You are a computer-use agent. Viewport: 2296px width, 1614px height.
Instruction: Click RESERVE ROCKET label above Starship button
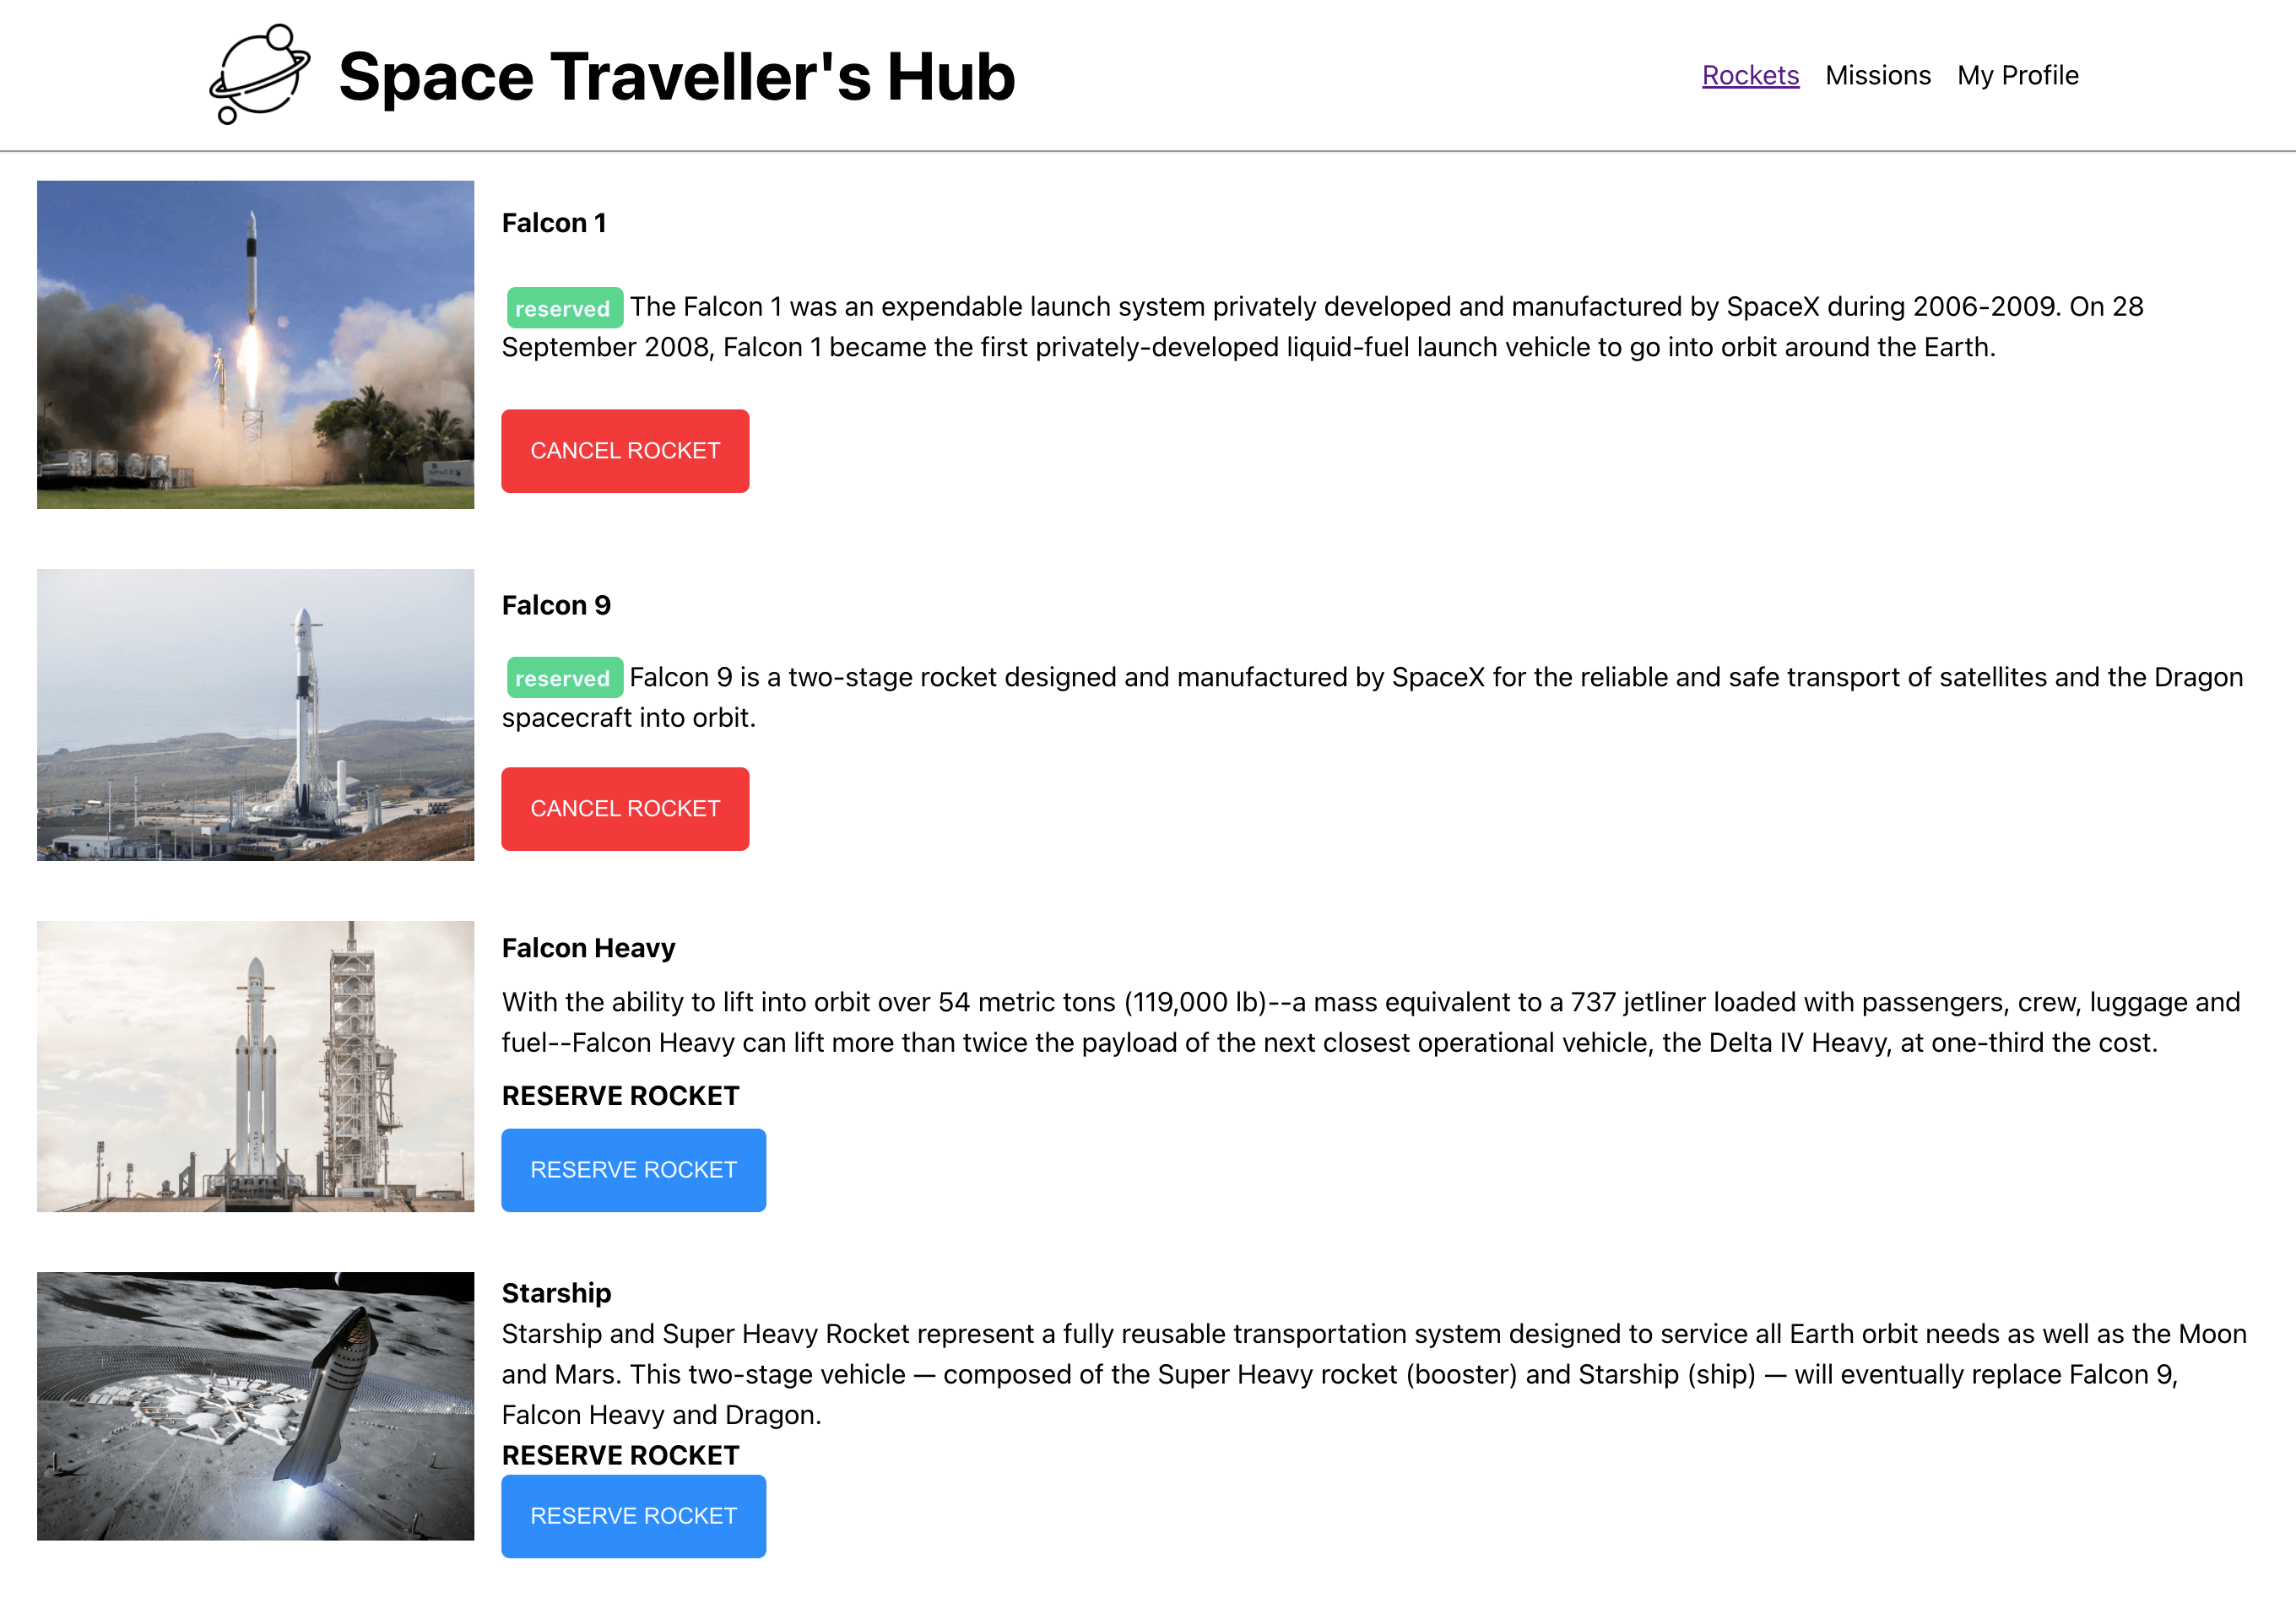click(x=620, y=1455)
